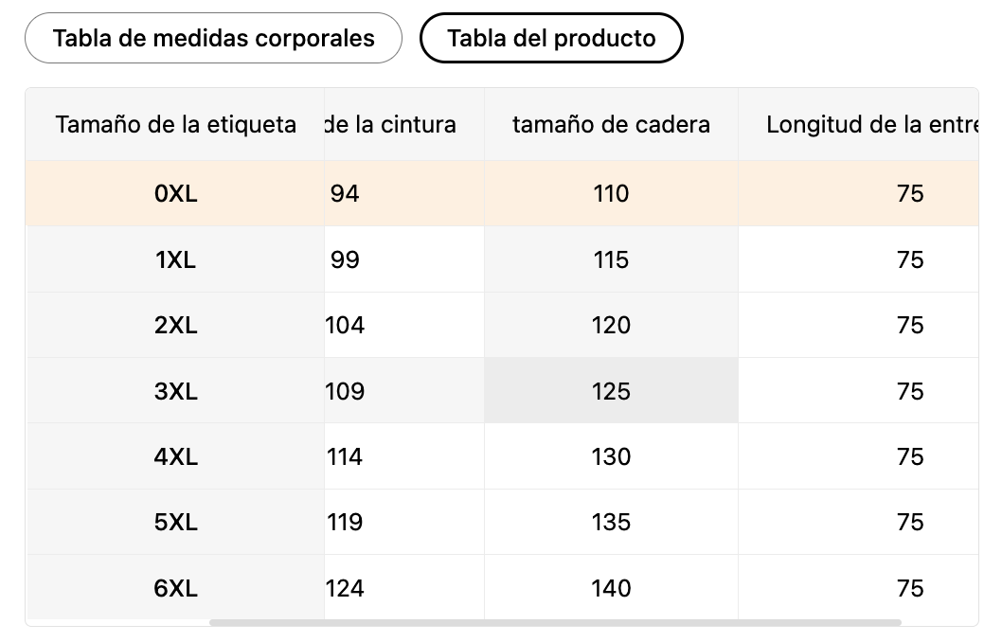Click the Longitud de la entrepierna header
This screenshot has width=1002, height=642.
[869, 125]
